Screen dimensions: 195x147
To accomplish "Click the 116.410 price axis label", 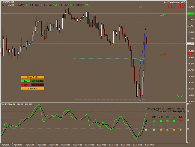I will coord(191,95).
